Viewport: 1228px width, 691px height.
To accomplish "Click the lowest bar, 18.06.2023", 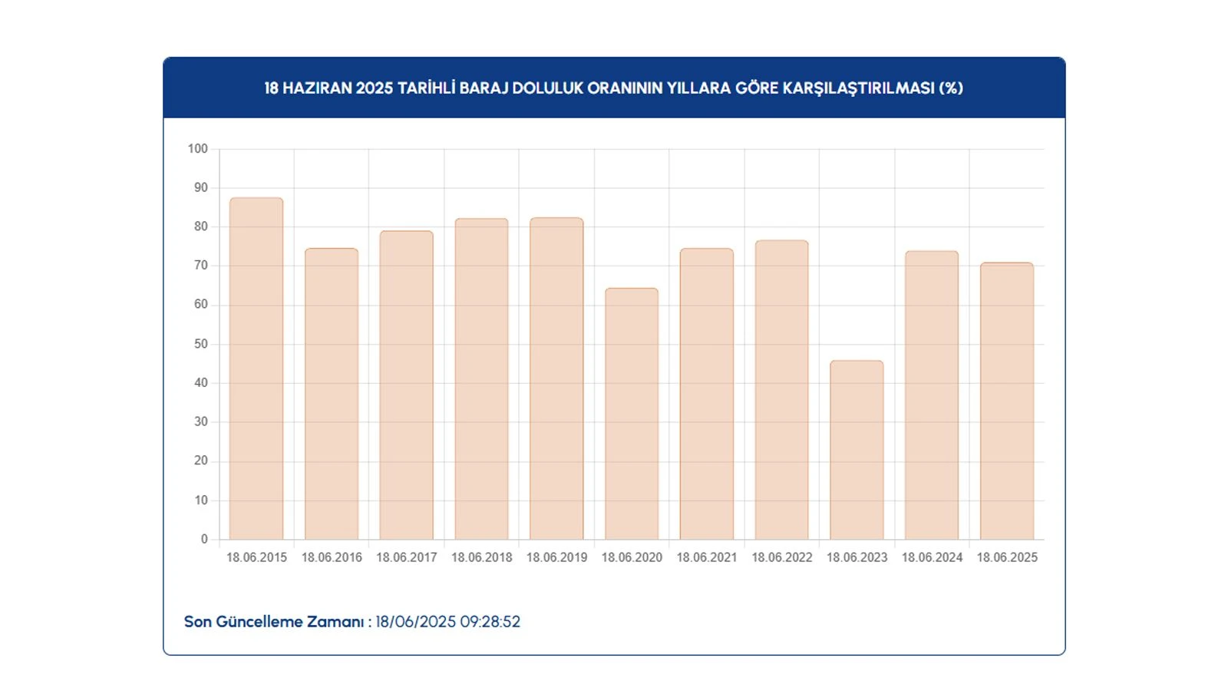I will 857,449.
